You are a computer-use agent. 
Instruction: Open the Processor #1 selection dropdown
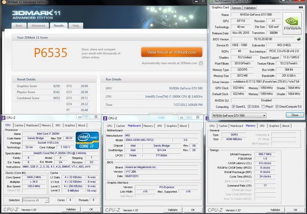coord(35,200)
